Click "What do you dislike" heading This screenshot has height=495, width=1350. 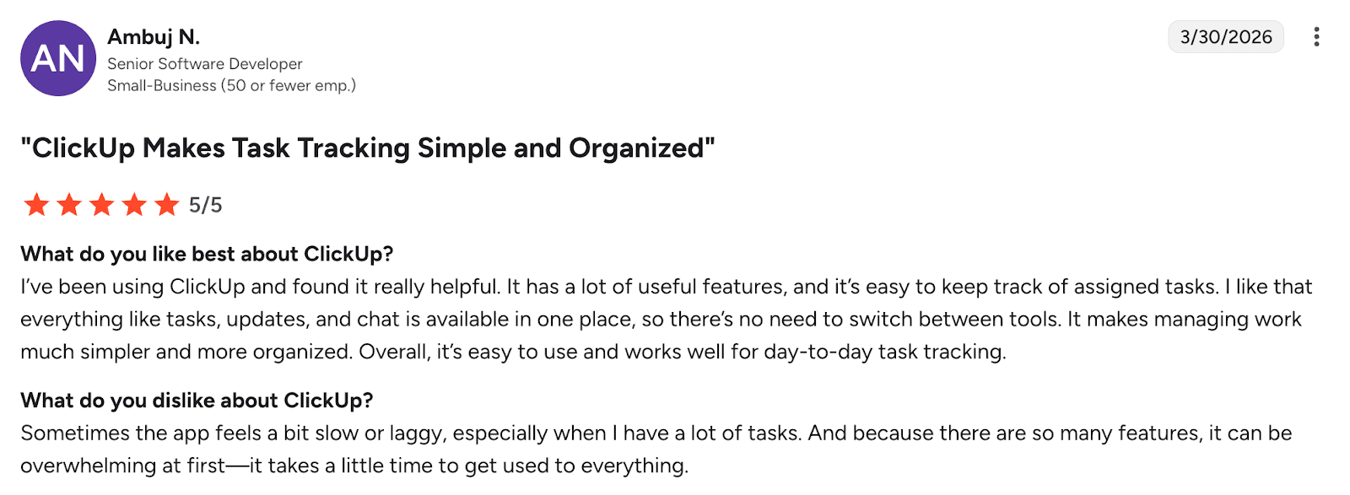coord(197,401)
